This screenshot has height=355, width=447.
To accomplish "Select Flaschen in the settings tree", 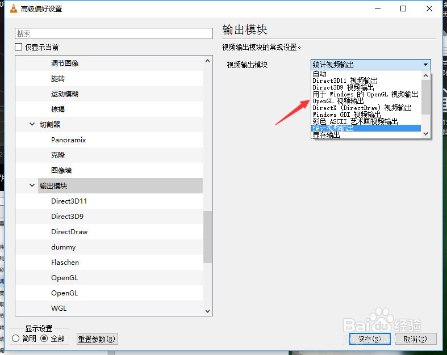I will [x=65, y=262].
